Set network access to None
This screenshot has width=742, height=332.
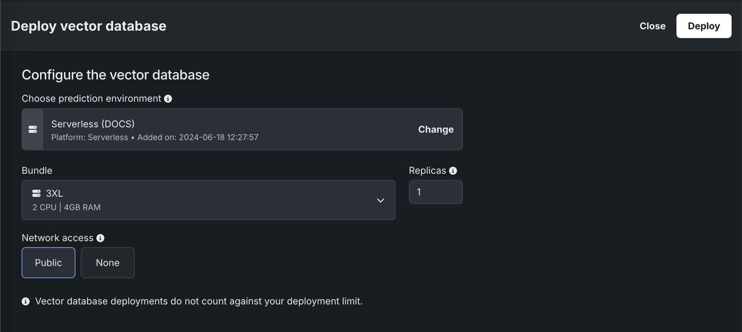coord(108,263)
